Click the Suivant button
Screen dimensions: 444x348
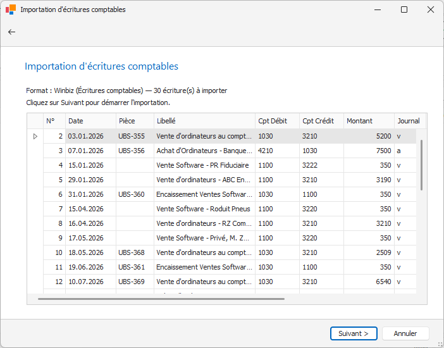pos(353,333)
